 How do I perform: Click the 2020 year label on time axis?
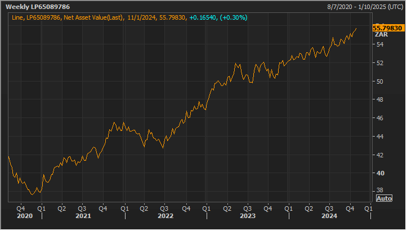pyautogui.click(x=25, y=216)
